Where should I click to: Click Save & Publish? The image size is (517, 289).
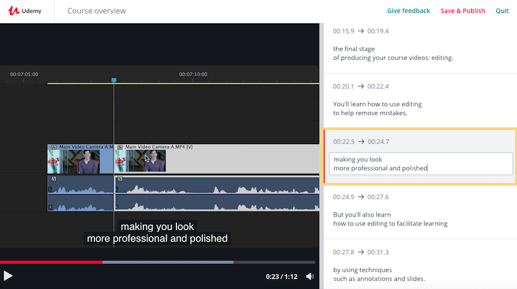click(462, 11)
